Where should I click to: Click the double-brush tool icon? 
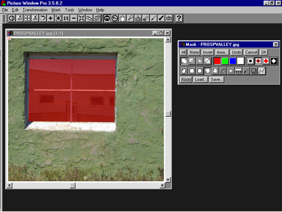[x=146, y=18]
